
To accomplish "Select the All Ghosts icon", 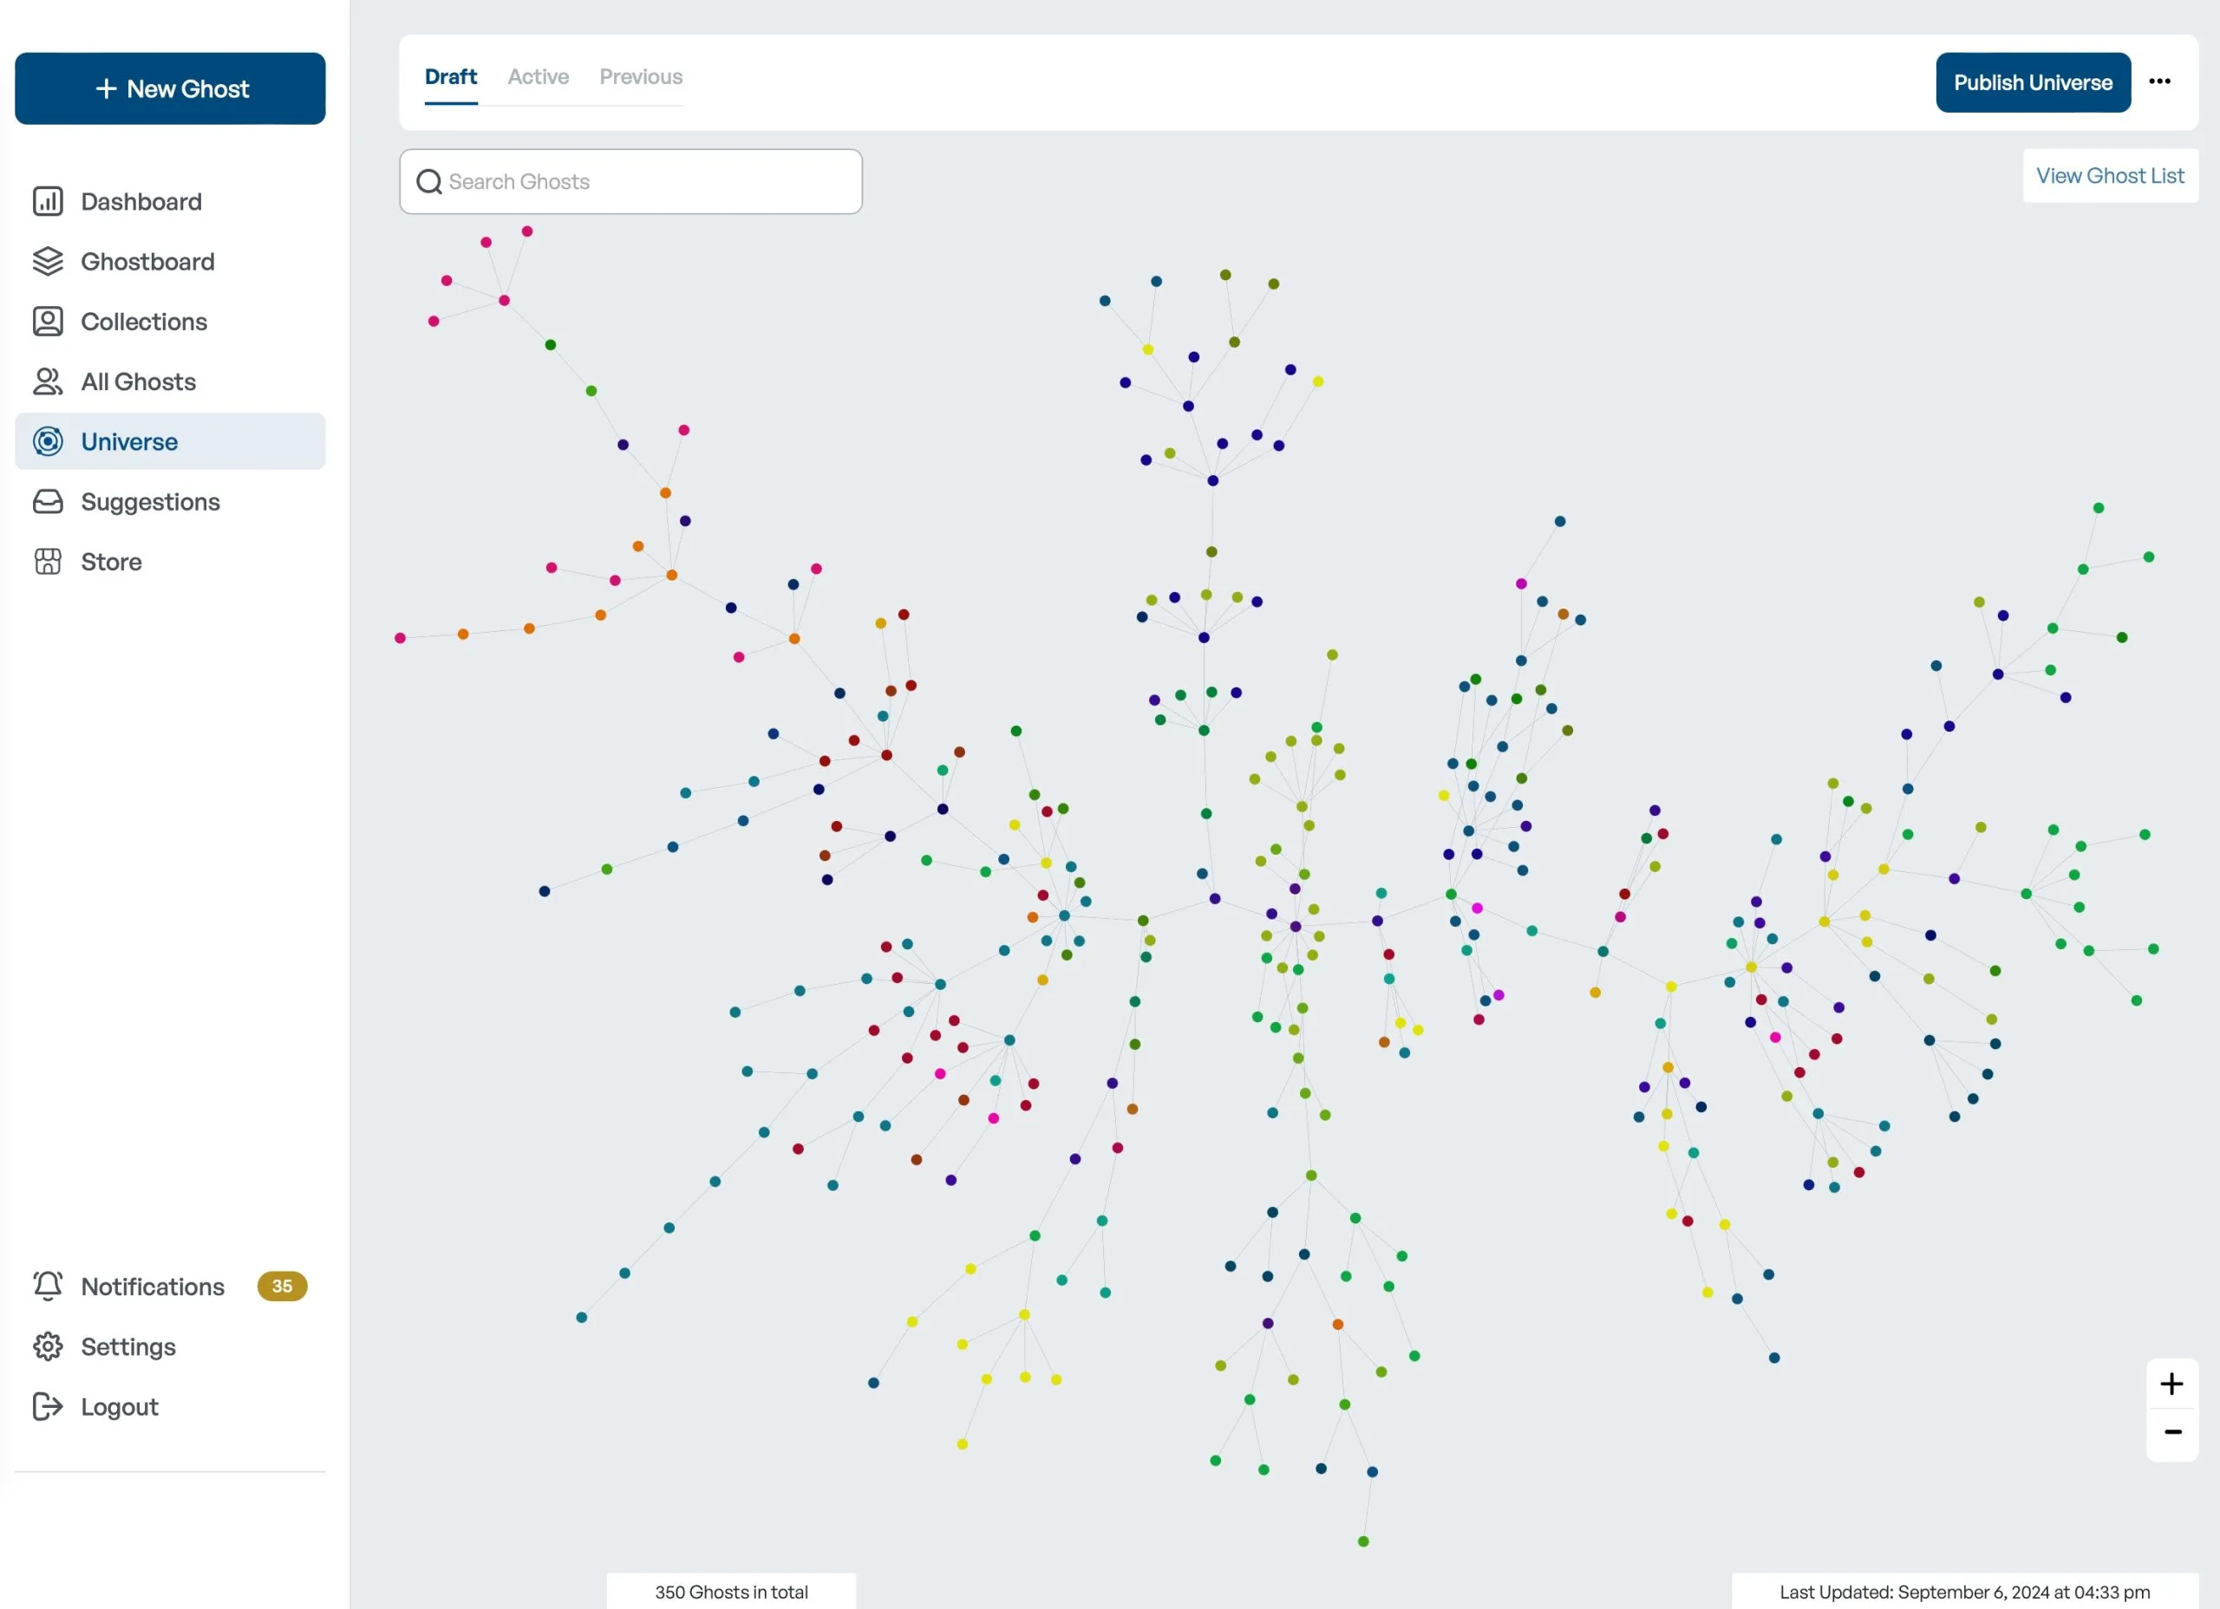I will pyautogui.click(x=49, y=381).
